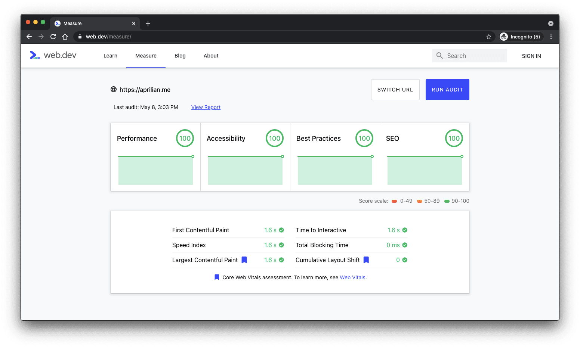Click the globe icon beside https://aprilian.me
This screenshot has height=348, width=580.
[114, 89]
